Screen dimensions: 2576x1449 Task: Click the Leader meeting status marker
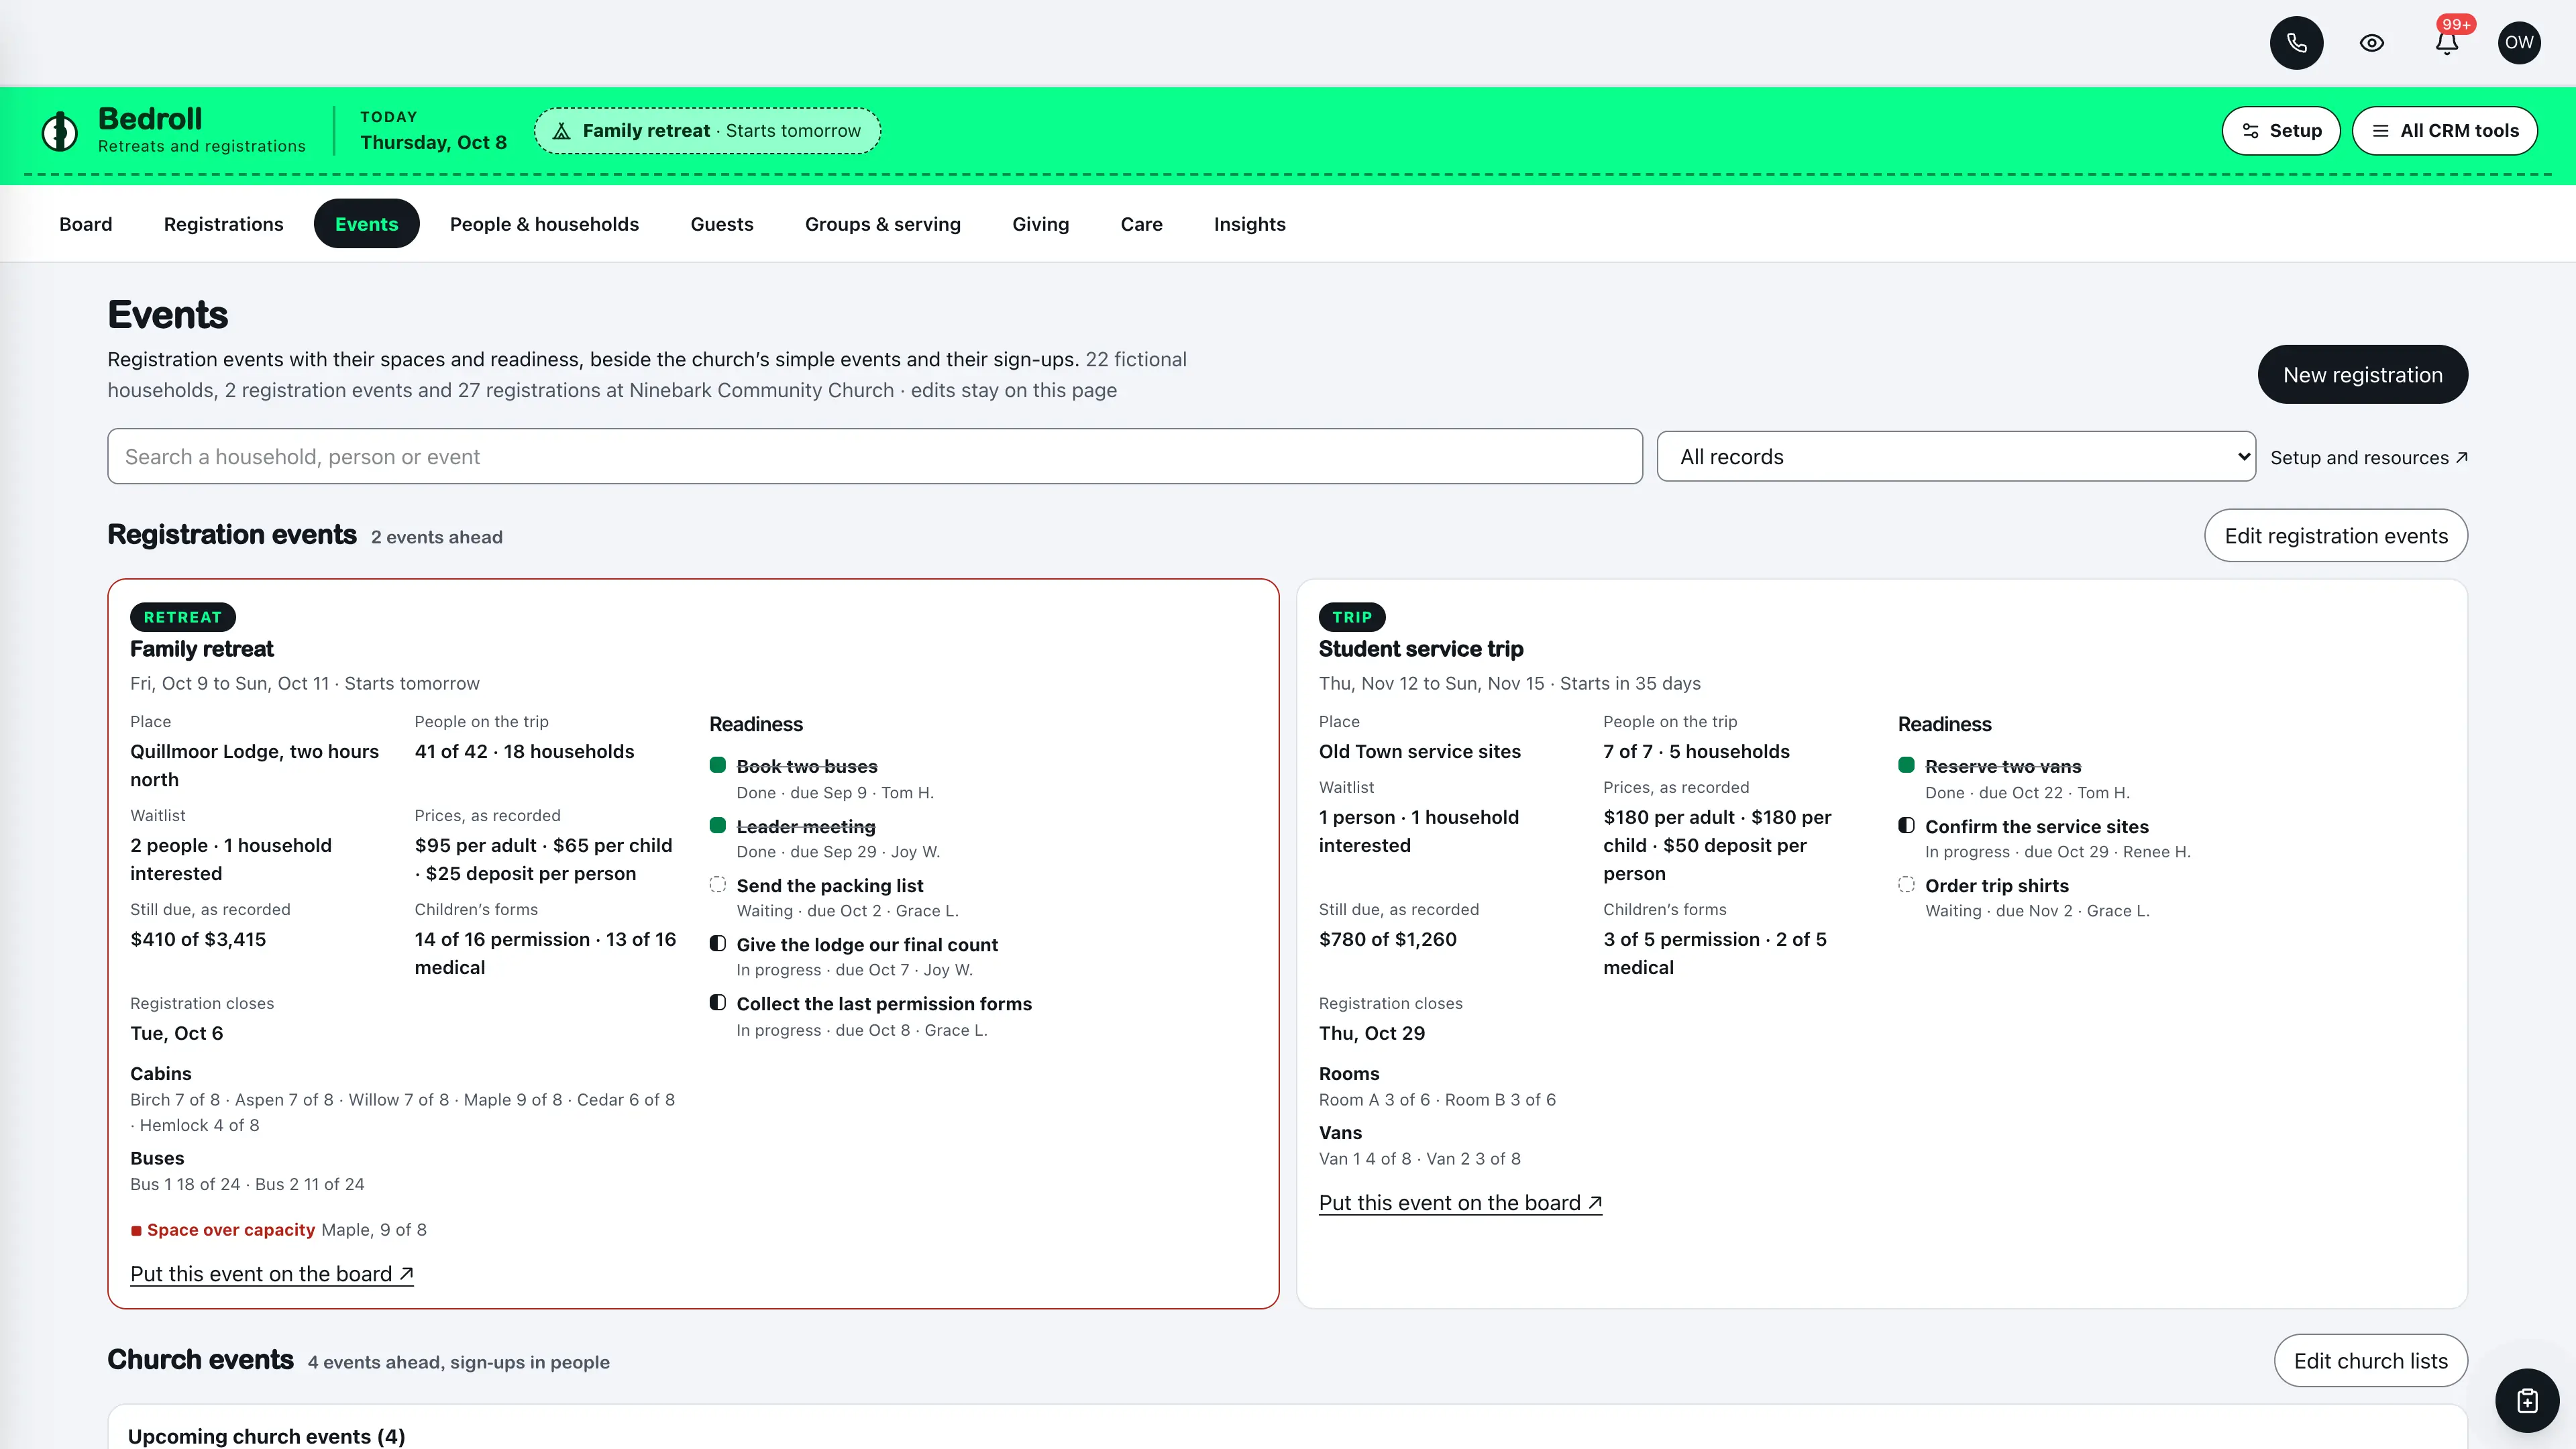pyautogui.click(x=717, y=825)
